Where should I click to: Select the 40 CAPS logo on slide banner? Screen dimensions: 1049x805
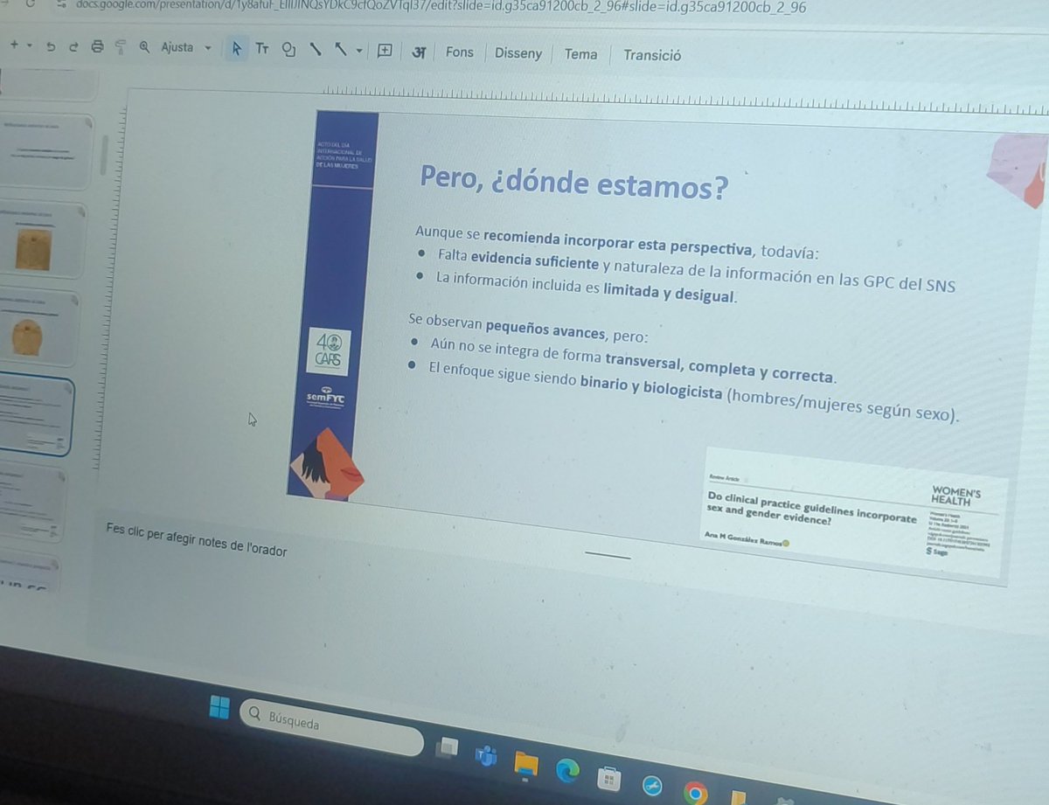[x=330, y=350]
